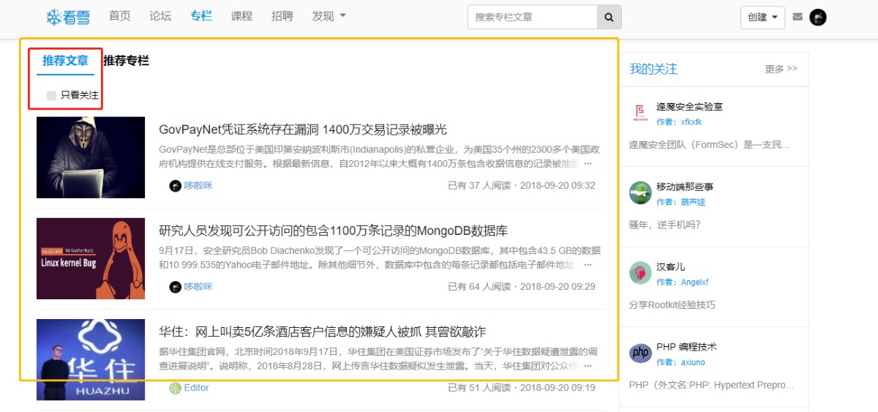Expand ellipsis on MongoDB article summary
This screenshot has width=878, height=412.
pyautogui.click(x=588, y=265)
